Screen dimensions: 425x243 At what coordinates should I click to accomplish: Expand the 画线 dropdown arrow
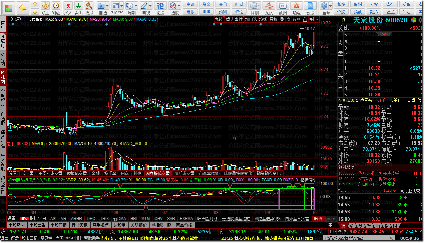click(x=151, y=6)
